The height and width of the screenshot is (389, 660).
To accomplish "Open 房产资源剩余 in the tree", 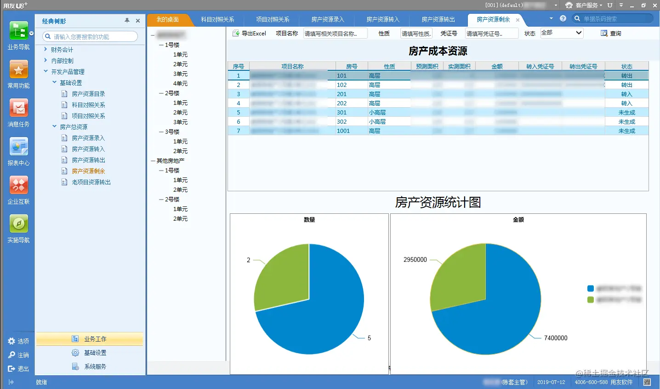I will tap(88, 171).
